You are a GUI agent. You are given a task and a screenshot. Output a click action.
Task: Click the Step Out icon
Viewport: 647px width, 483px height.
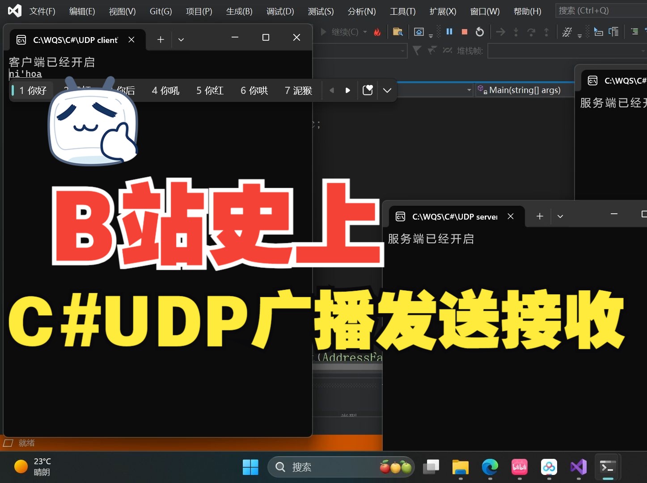[x=546, y=32]
